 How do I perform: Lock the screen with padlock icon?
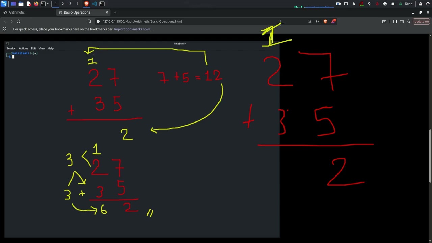tap(420, 4)
